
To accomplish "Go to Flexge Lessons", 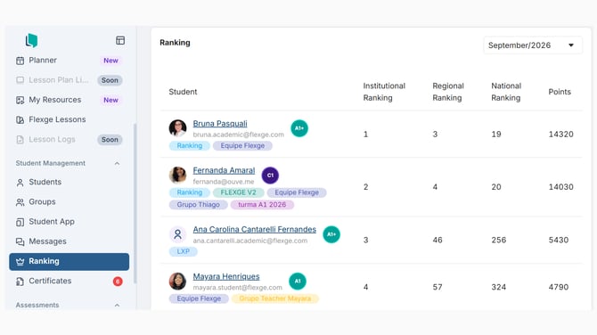I will coord(69,120).
